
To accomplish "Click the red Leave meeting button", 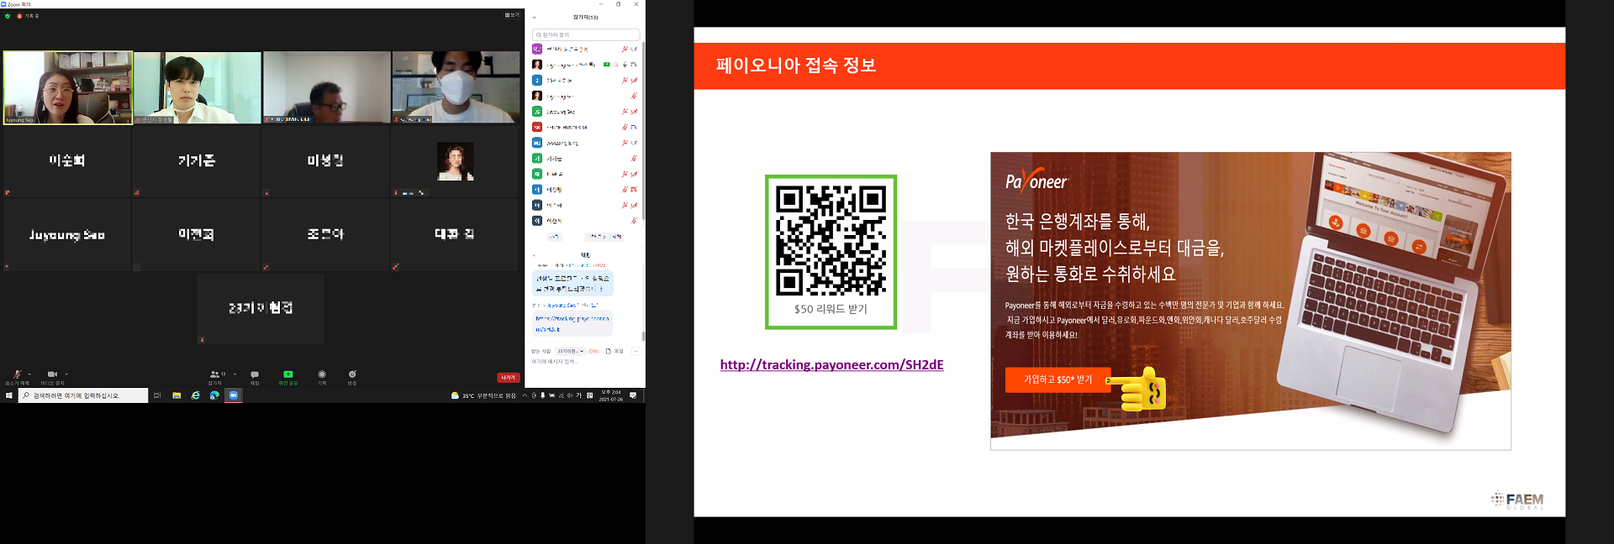I will (509, 378).
